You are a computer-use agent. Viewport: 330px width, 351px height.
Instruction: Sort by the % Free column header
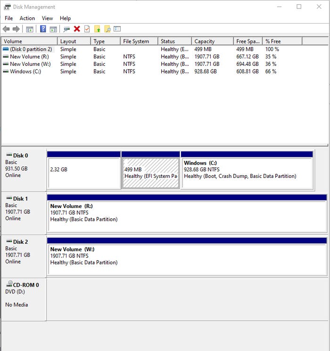point(282,41)
